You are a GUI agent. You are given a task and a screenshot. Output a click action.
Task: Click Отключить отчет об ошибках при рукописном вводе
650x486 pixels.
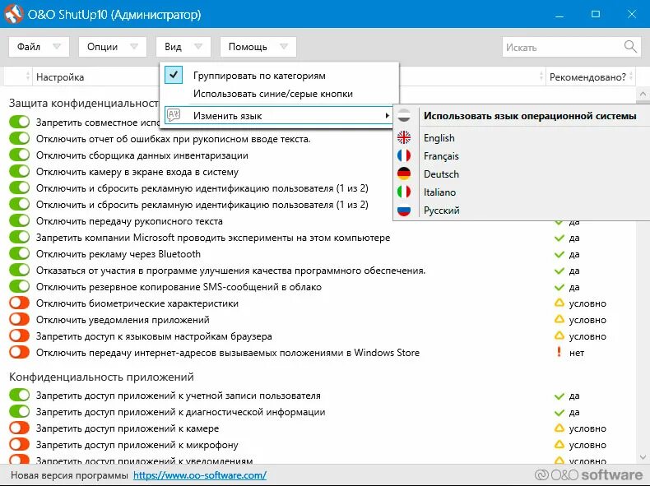pos(174,139)
